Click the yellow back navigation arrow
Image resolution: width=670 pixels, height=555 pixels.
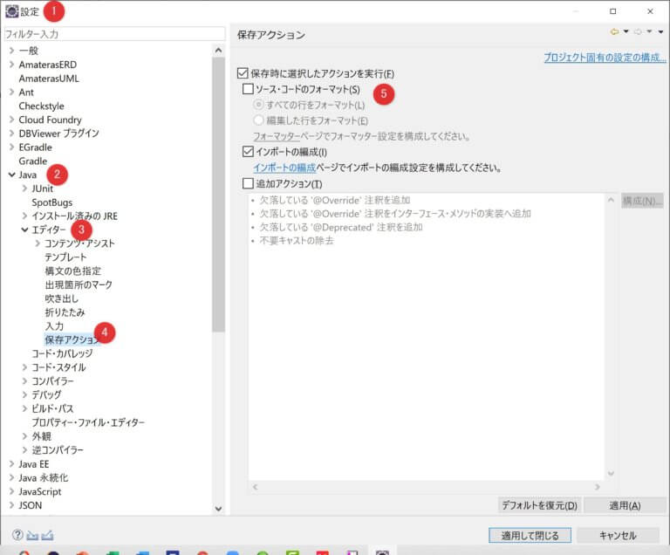pos(613,32)
